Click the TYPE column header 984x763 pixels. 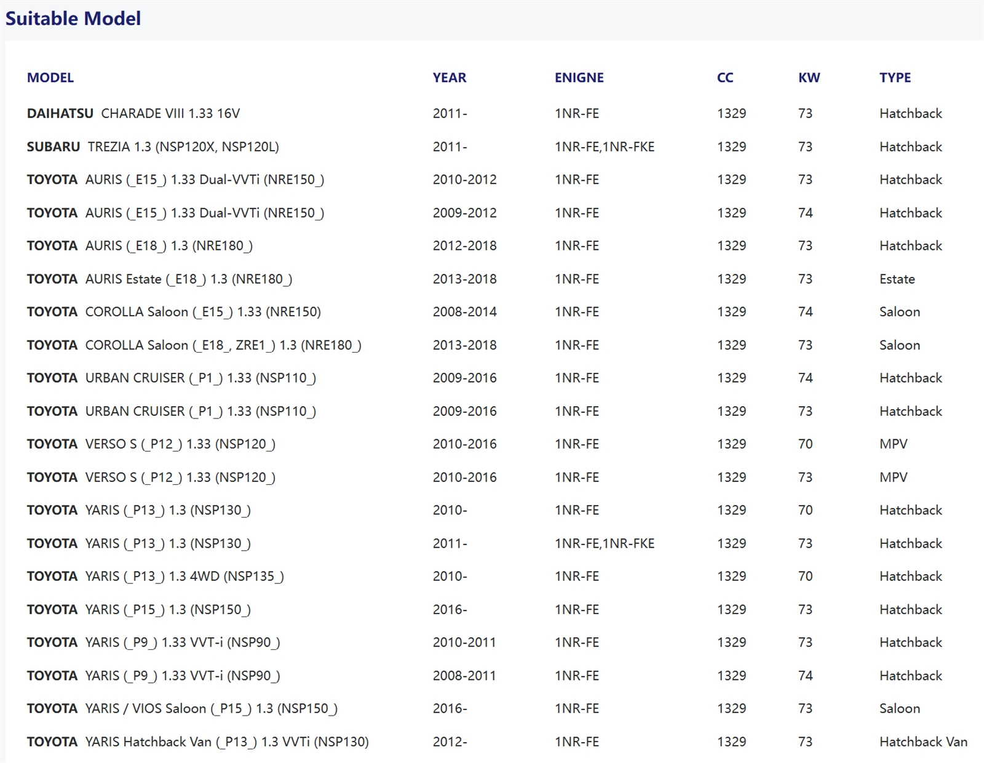pos(895,78)
